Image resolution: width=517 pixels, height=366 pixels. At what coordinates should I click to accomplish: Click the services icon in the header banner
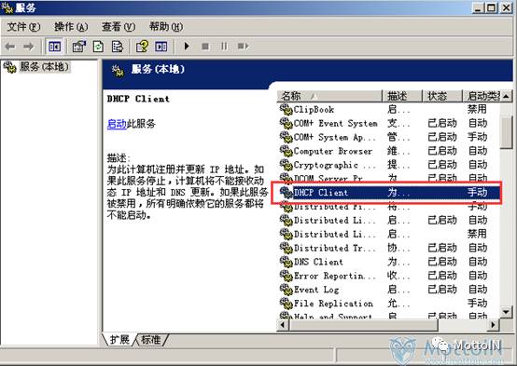118,70
